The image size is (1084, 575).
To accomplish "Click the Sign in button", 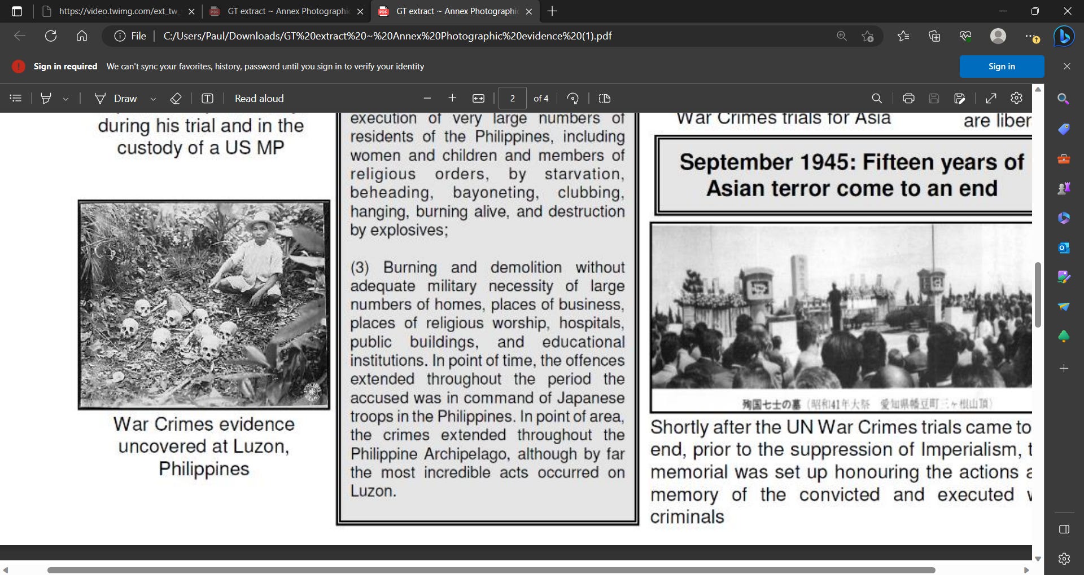I will click(x=1002, y=67).
